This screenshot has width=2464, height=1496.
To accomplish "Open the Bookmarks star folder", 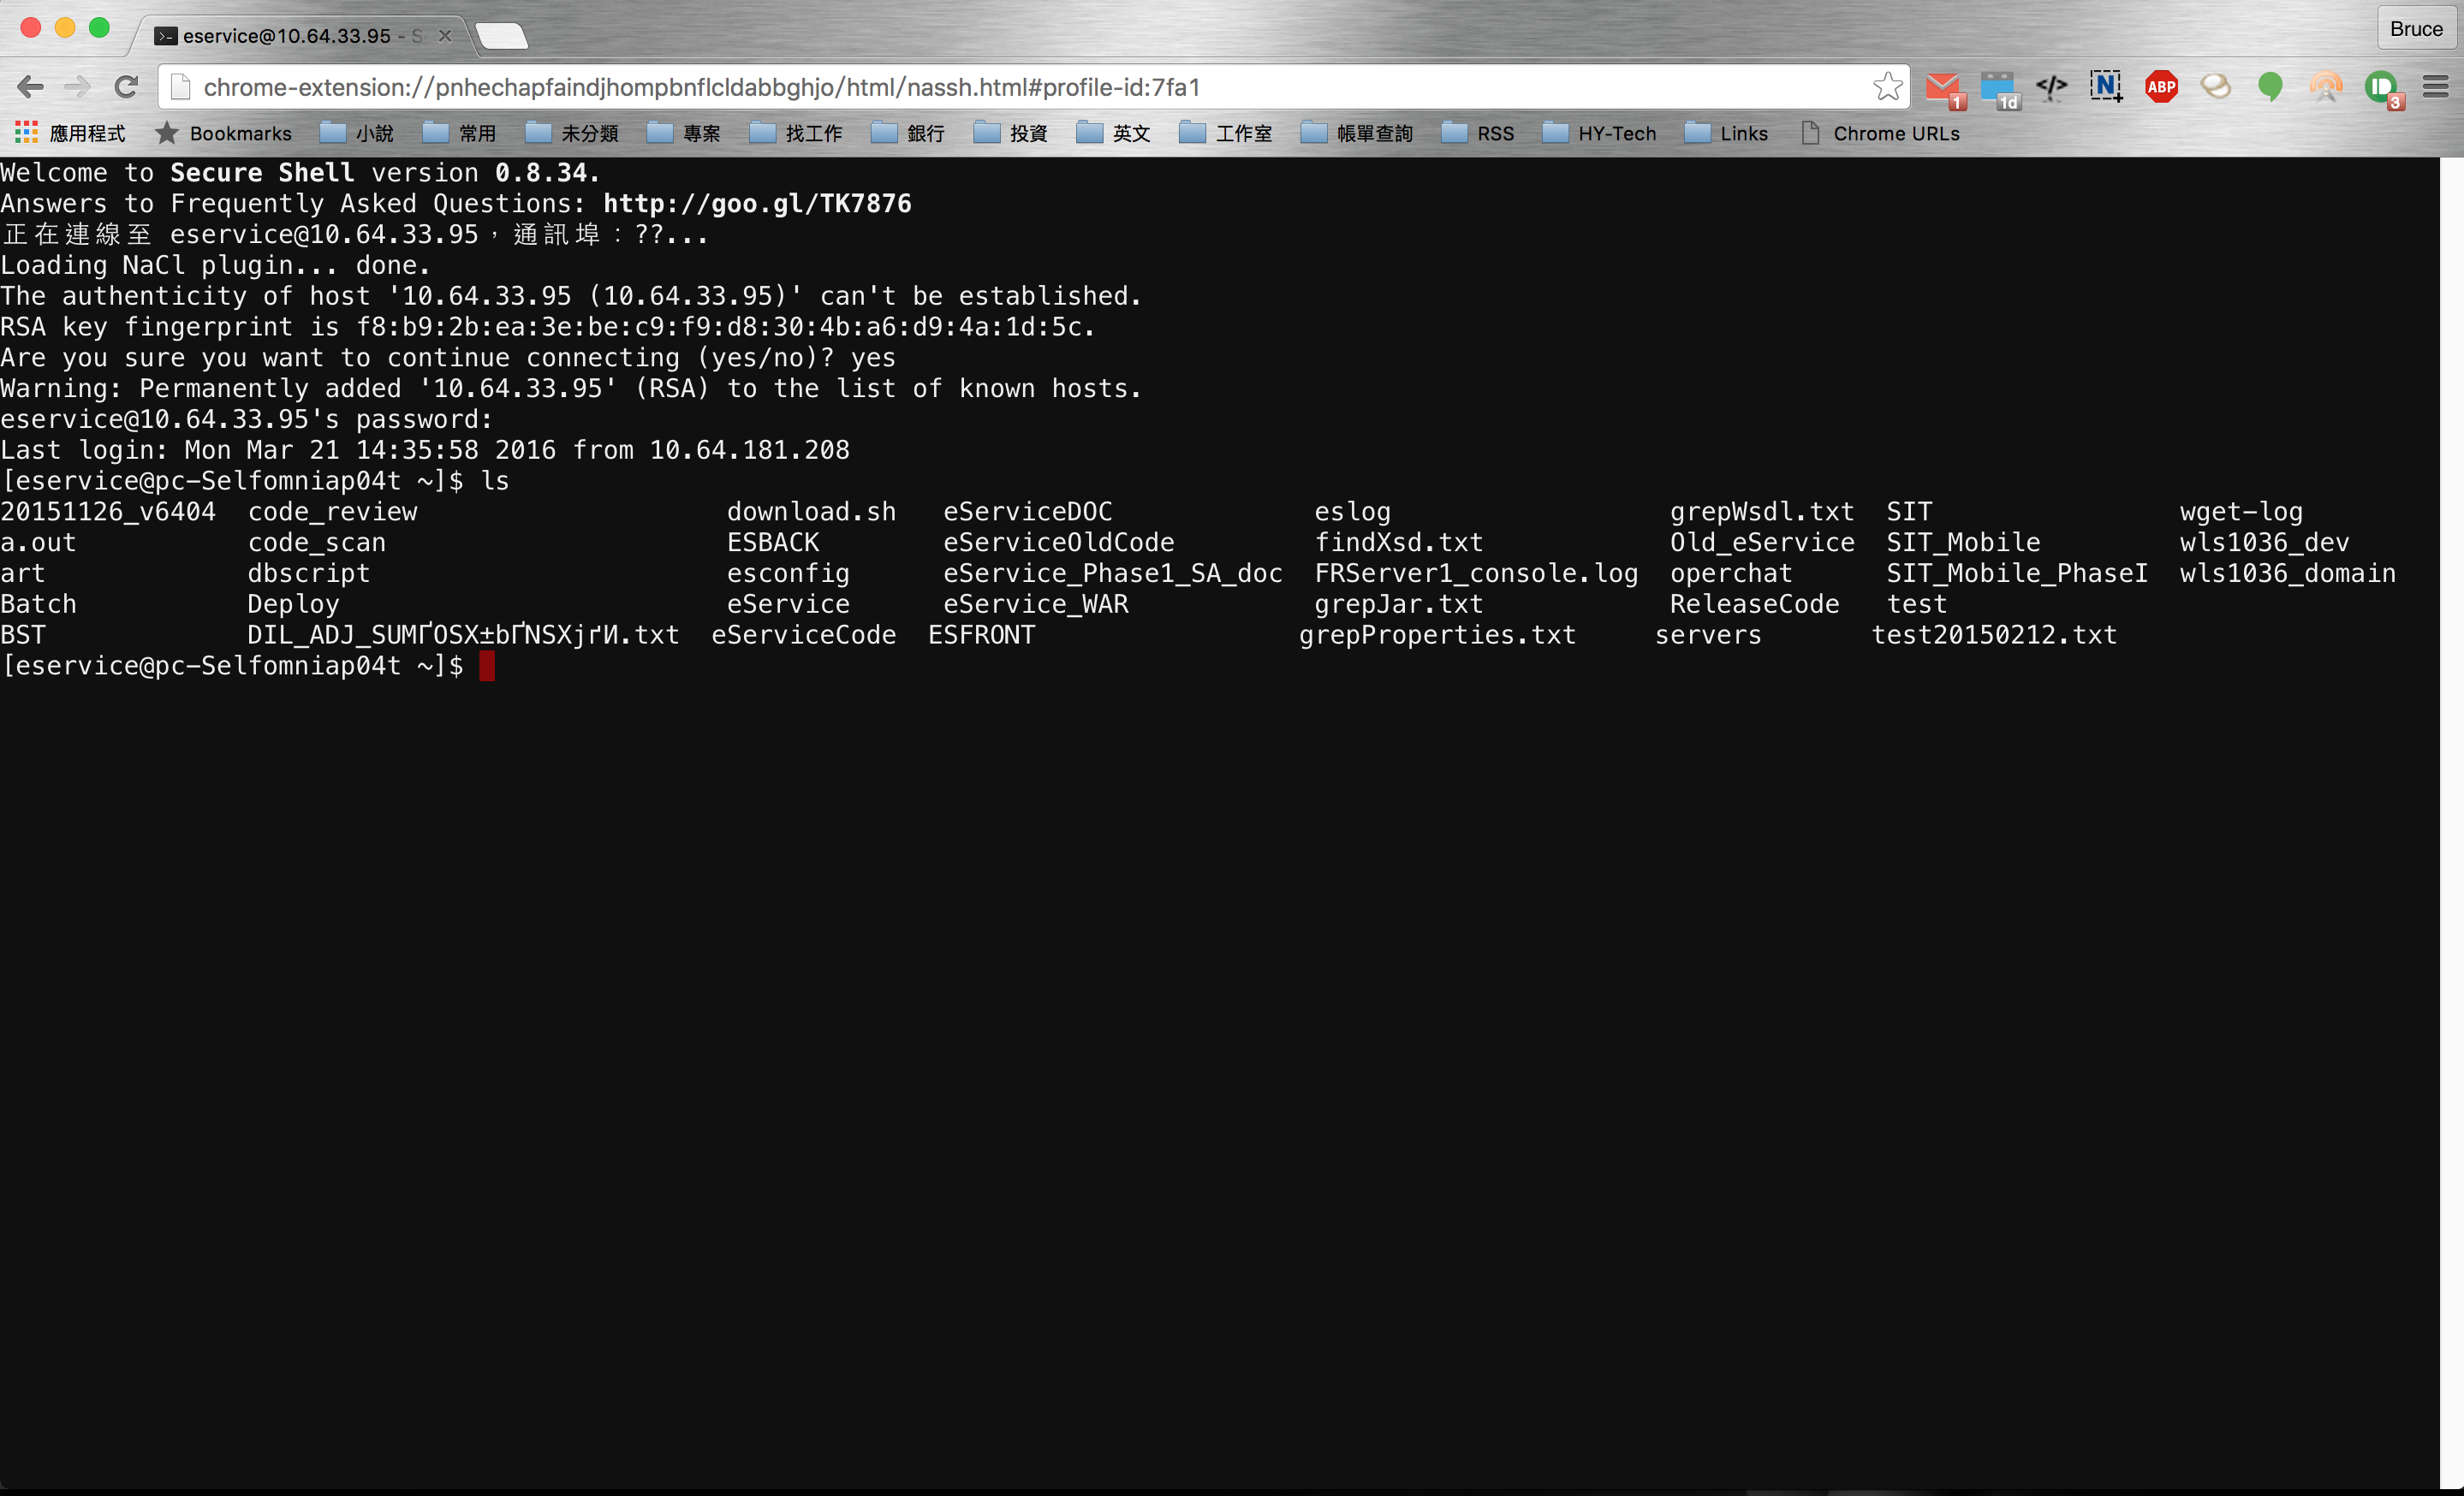I will [x=223, y=133].
